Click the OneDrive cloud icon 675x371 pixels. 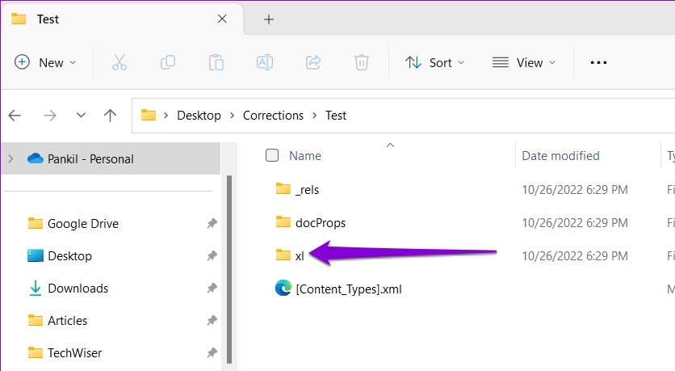(x=36, y=158)
